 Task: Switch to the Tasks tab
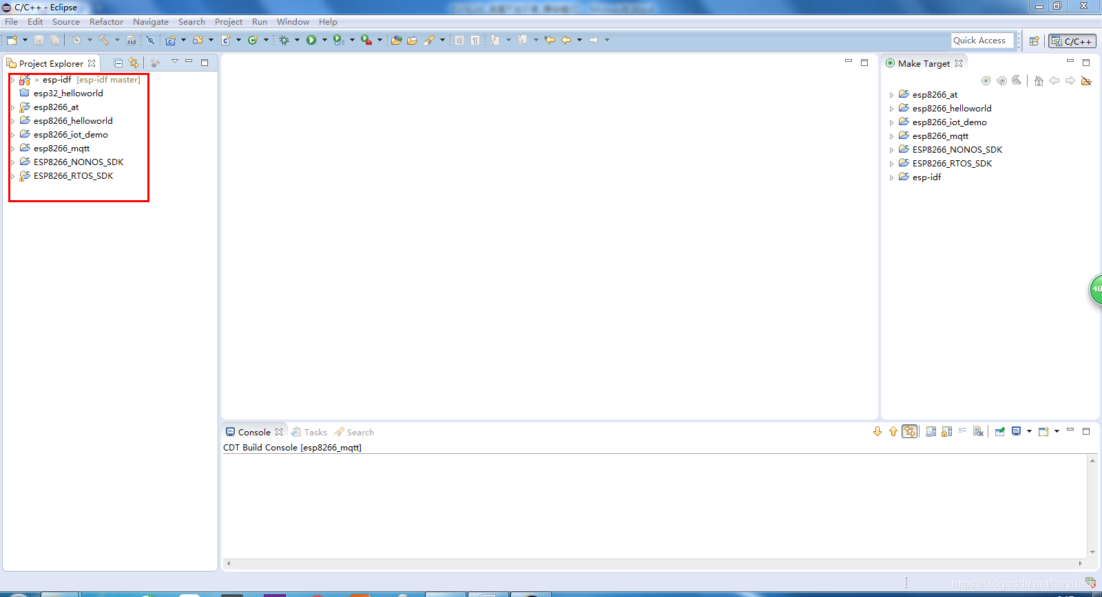(309, 432)
